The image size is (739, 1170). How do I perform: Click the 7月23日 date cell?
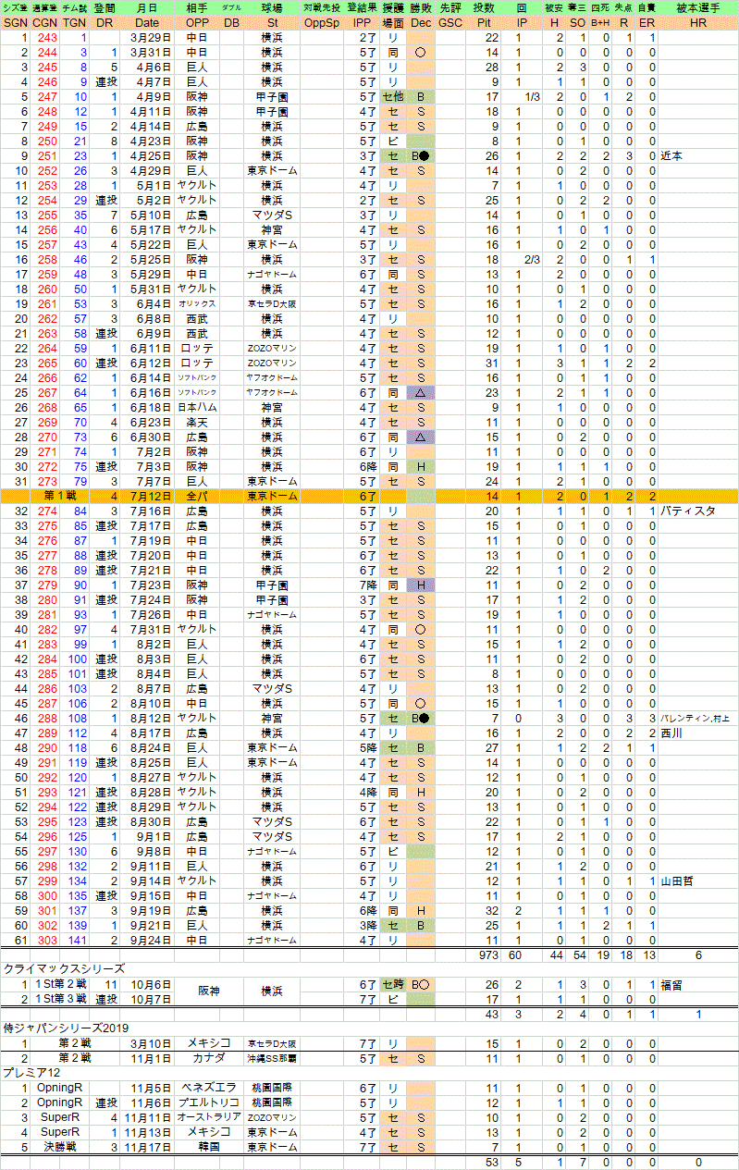pos(146,584)
